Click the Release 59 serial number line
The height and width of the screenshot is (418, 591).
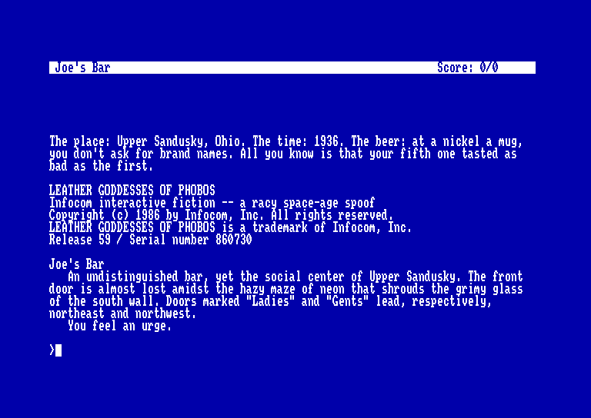(x=150, y=240)
